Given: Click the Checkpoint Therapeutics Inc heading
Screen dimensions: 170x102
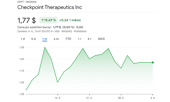Looking at the screenshot, I should [50, 7].
